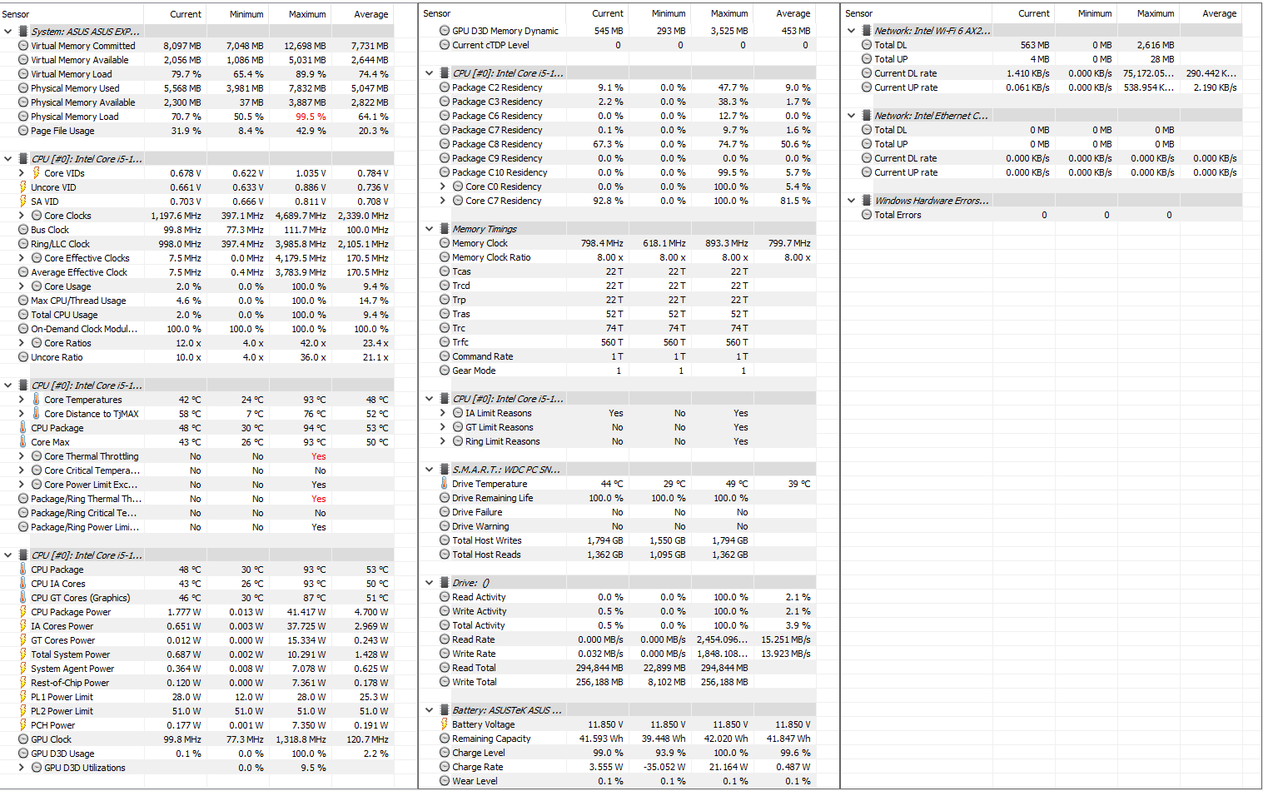
Task: Collapse the Drive: () group
Action: (430, 583)
